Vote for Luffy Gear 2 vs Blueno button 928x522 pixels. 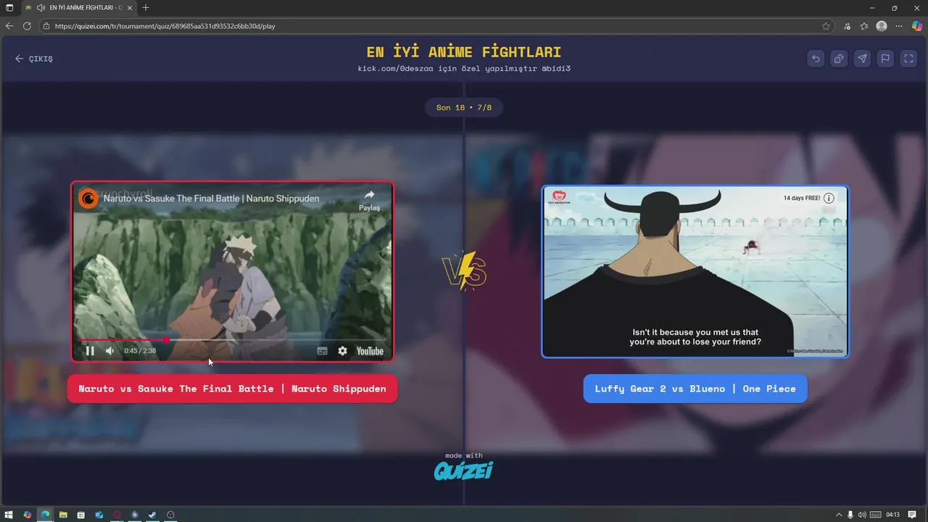pyautogui.click(x=695, y=389)
